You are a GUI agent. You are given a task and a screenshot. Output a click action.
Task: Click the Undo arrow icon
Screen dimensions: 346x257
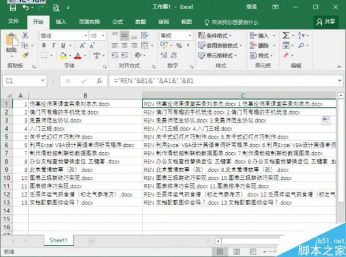[26, 7]
